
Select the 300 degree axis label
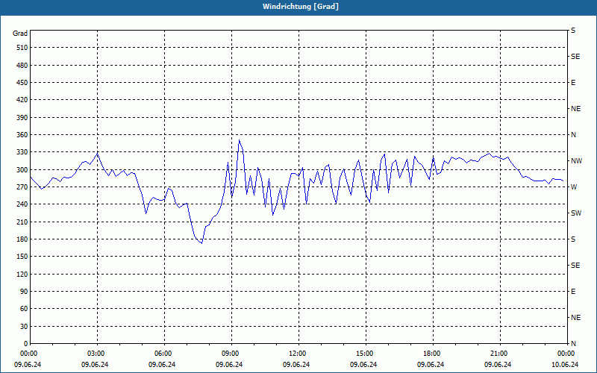pos(22,170)
